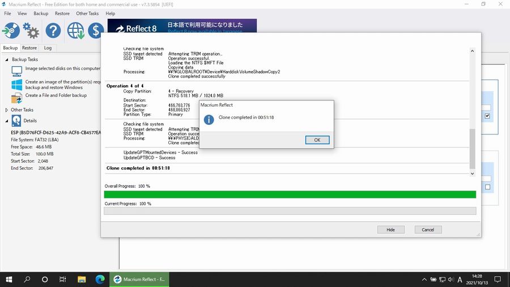The width and height of the screenshot is (510, 287).
Task: Collapse the Details section
Action: (6, 121)
